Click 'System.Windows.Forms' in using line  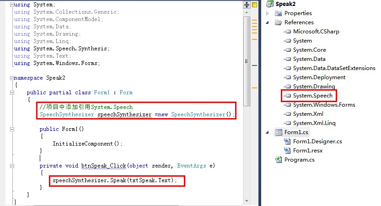point(65,63)
